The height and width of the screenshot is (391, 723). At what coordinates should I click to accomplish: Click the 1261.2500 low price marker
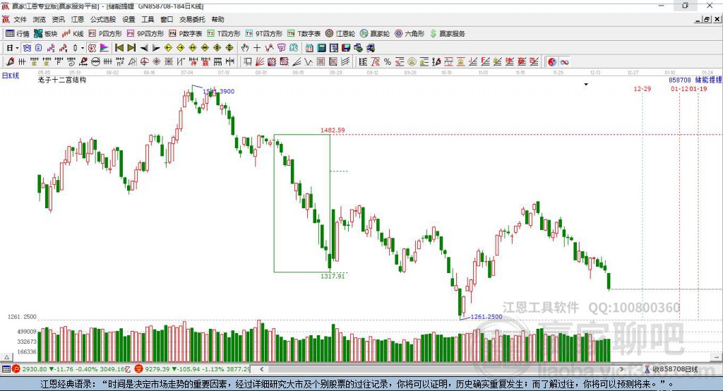[486, 317]
